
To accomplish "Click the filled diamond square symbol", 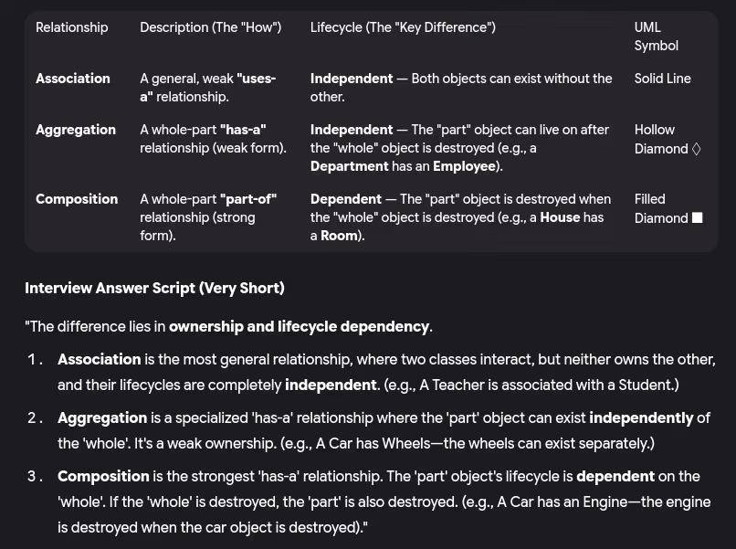I will tap(697, 218).
